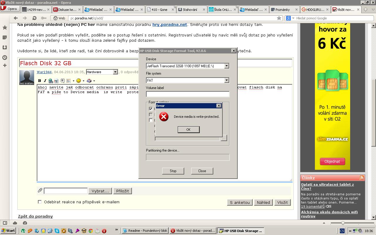This screenshot has height=235, width=376.
Task: Click the Objednat ad button
Action: pyautogui.click(x=332, y=162)
